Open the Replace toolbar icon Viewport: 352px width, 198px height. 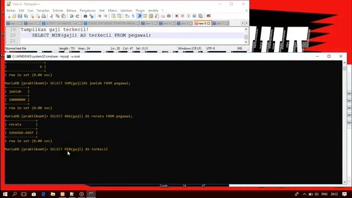coord(91,16)
